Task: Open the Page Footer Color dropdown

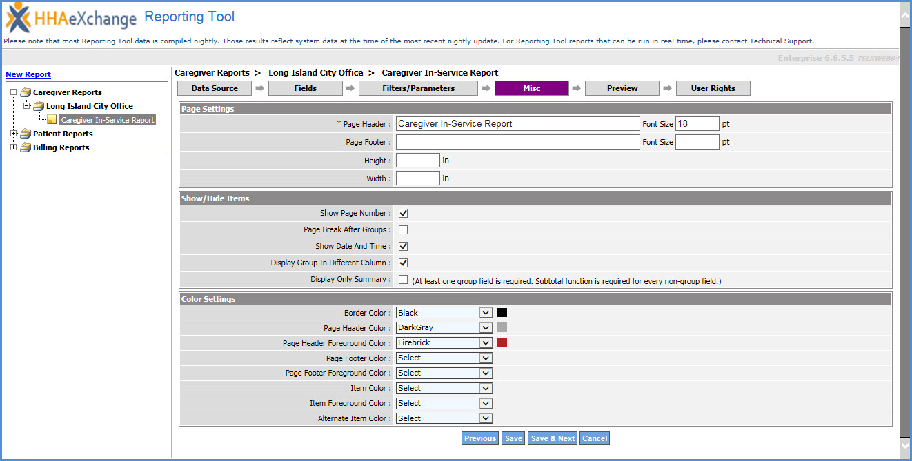Action: tap(444, 358)
